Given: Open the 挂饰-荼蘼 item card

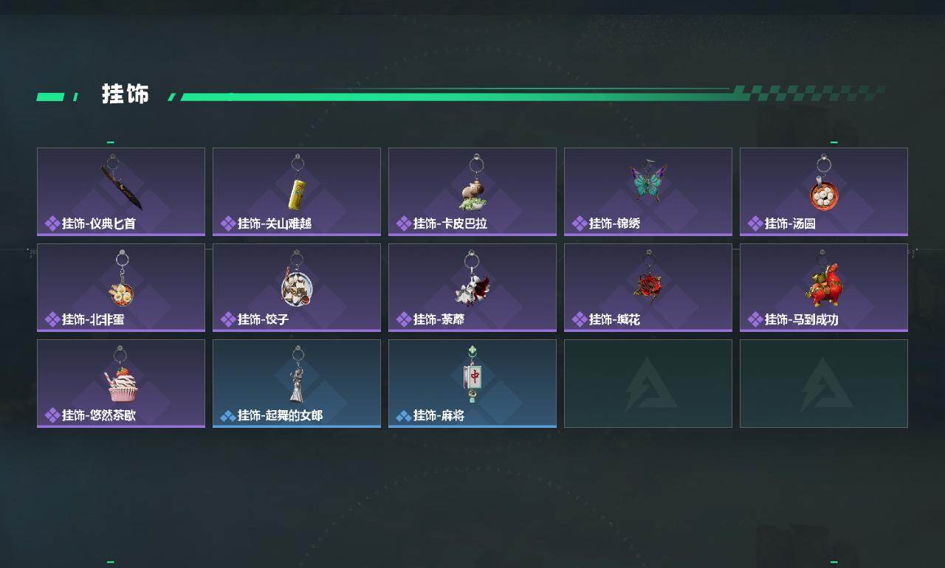Looking at the screenshot, I should click(x=472, y=288).
